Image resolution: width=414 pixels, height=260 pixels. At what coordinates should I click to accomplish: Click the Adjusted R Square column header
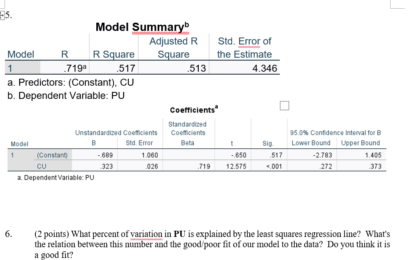[173, 47]
